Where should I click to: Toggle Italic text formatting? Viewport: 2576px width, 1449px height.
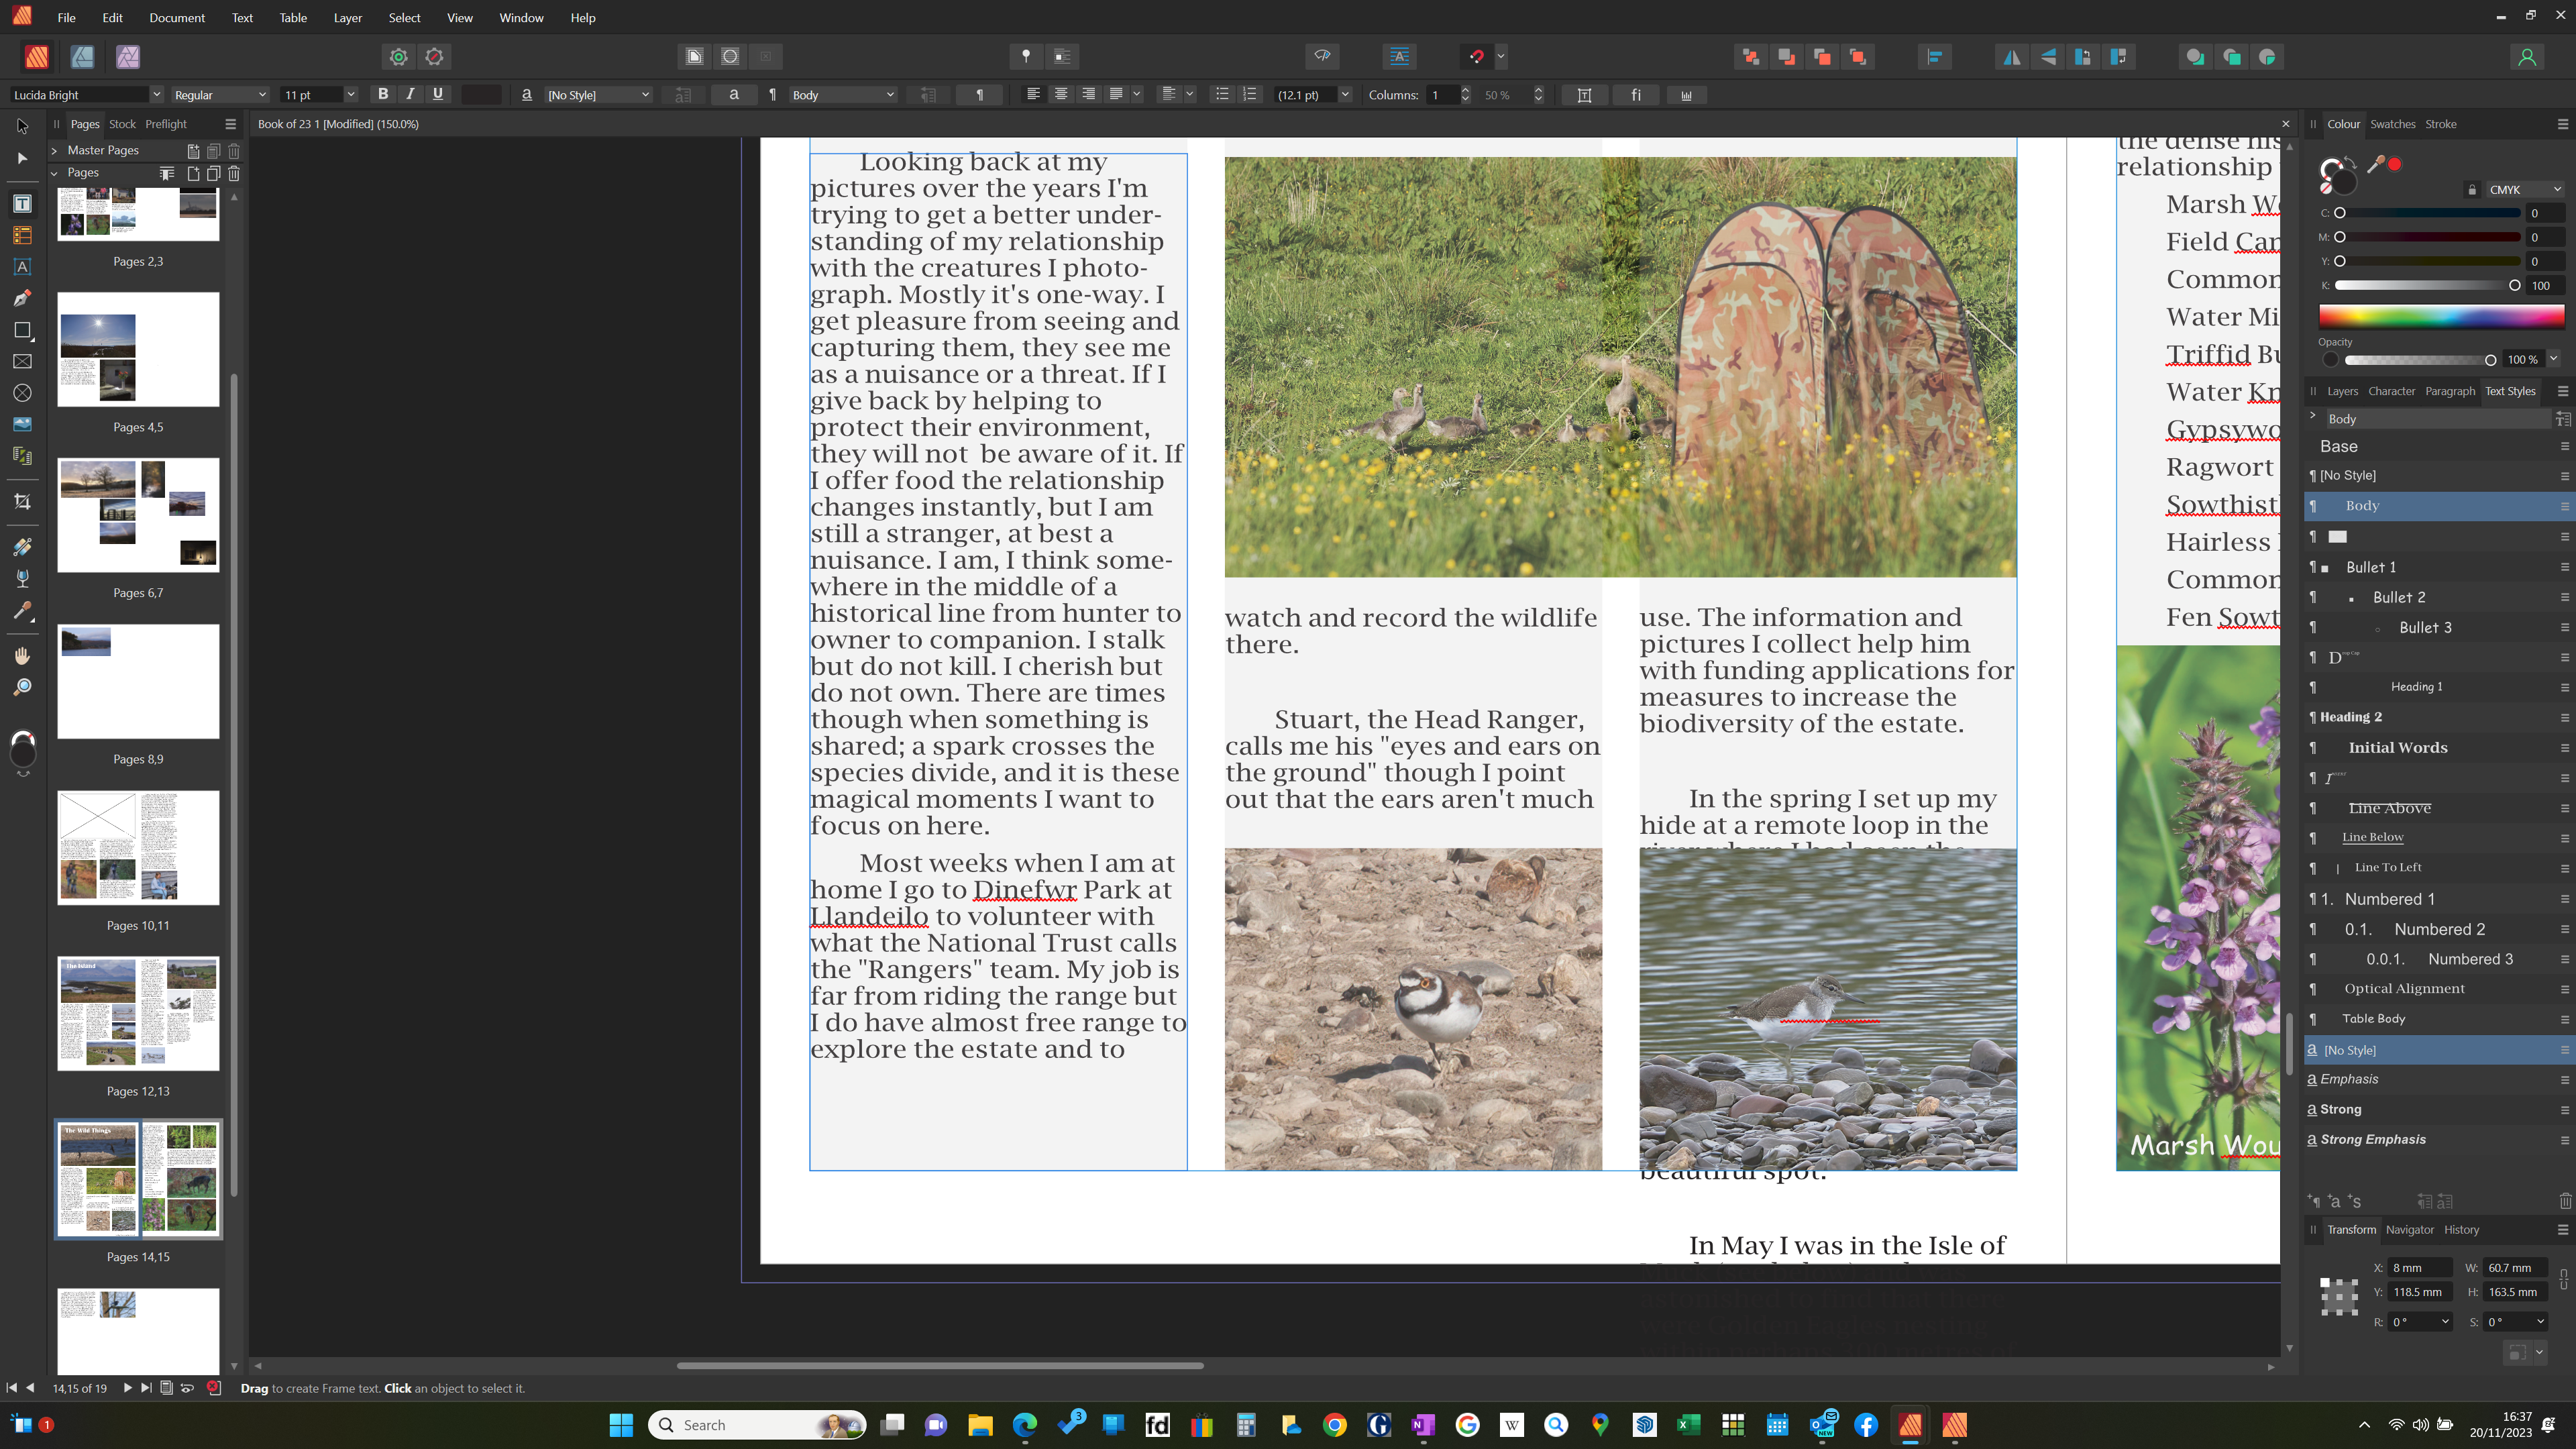410,94
